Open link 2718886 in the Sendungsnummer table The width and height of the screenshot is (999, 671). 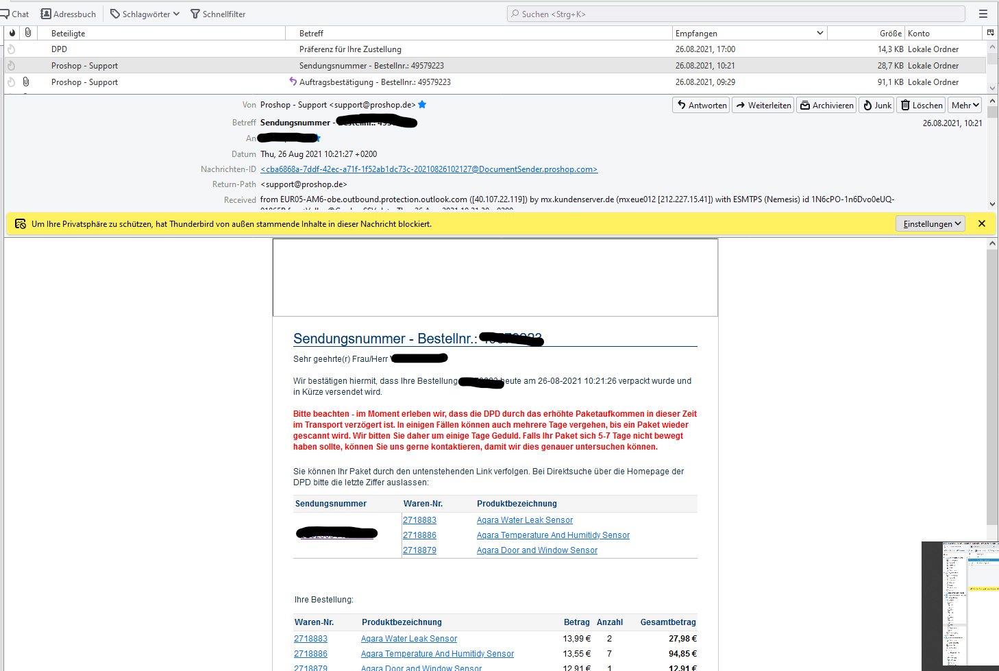(x=419, y=535)
